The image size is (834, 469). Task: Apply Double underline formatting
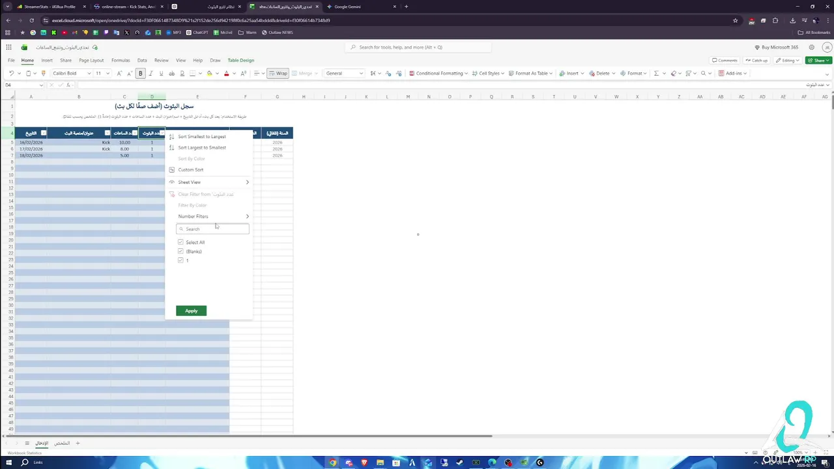[182, 73]
